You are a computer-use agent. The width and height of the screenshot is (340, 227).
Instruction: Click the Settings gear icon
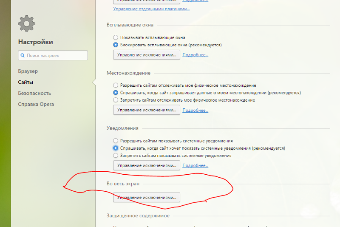[x=26, y=23]
